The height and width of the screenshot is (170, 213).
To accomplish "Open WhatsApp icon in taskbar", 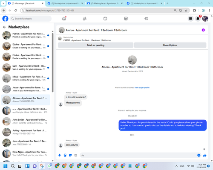I will click(x=49, y=166).
